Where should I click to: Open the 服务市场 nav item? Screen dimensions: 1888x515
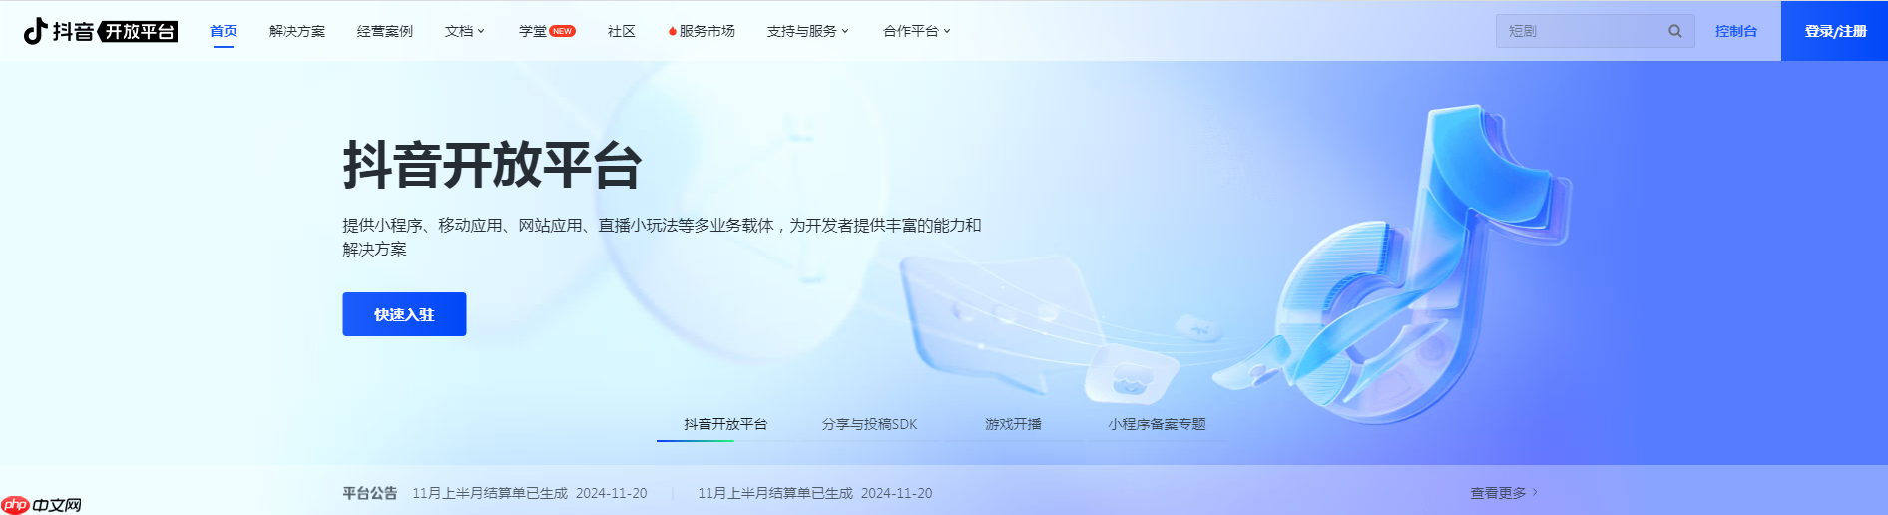coord(708,31)
